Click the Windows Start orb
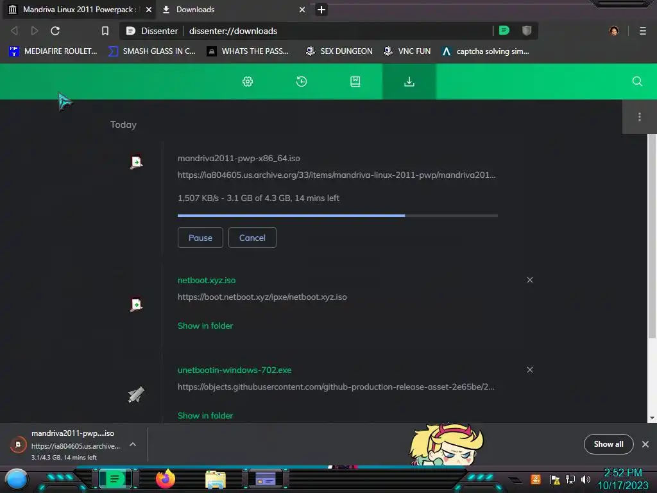This screenshot has height=493, width=657. 16,480
